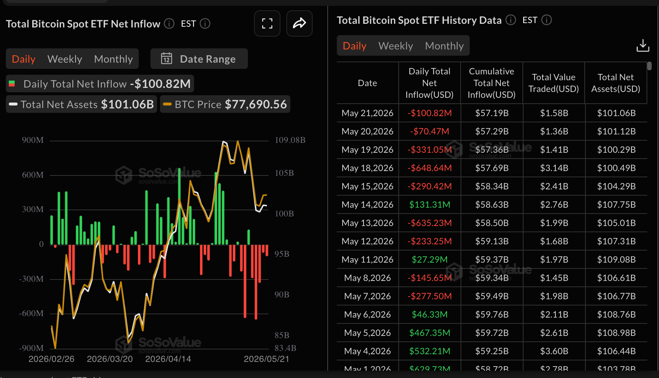659x378 pixels.
Task: Click $131.31M inflow cell
Action: [429, 205]
